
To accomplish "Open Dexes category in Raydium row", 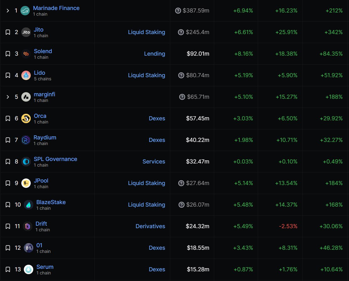I will point(157,140).
